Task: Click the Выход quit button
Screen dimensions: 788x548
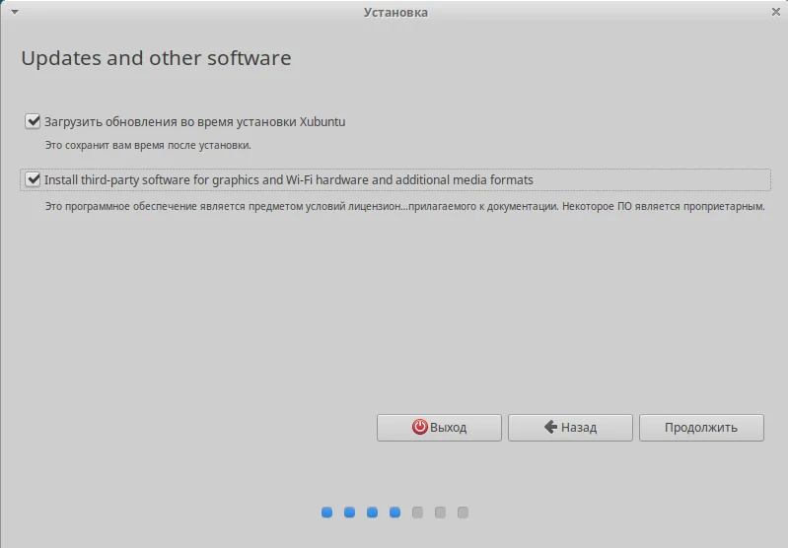Action: [439, 428]
